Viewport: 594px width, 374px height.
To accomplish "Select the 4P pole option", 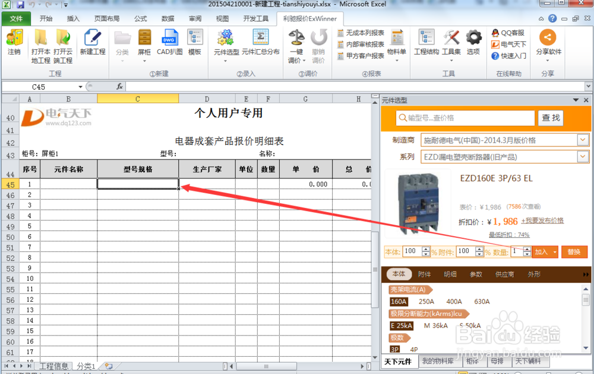I will click(414, 350).
